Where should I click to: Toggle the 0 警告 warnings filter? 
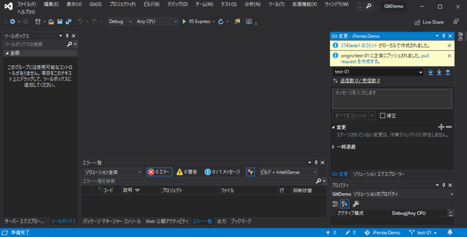(187, 172)
